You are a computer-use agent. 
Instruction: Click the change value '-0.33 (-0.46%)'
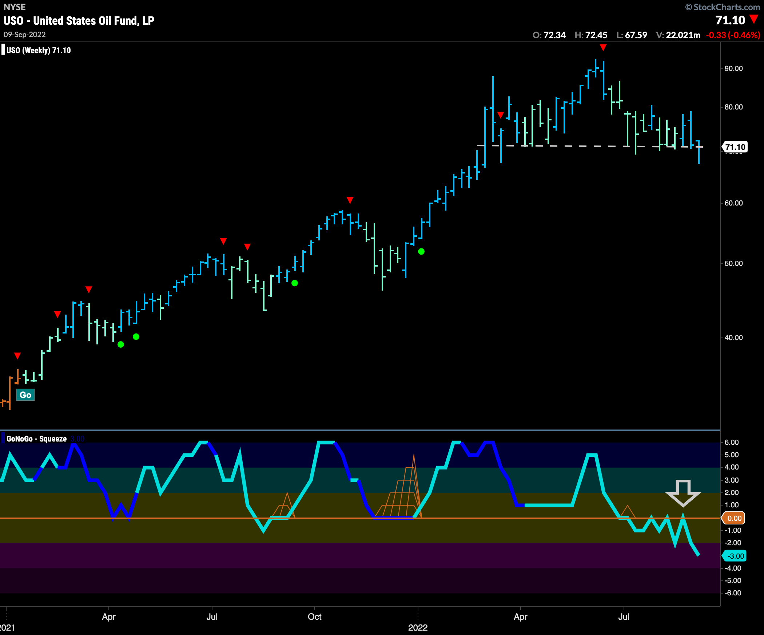click(x=733, y=35)
